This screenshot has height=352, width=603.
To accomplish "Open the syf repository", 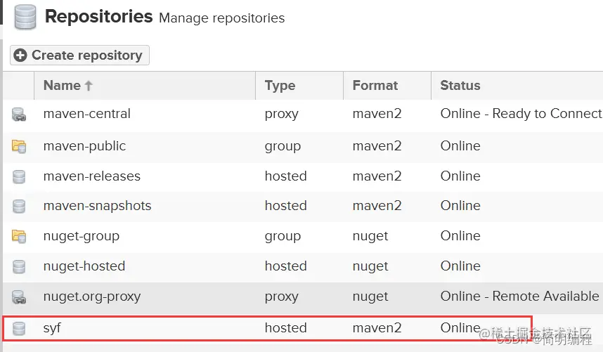I will tap(52, 328).
